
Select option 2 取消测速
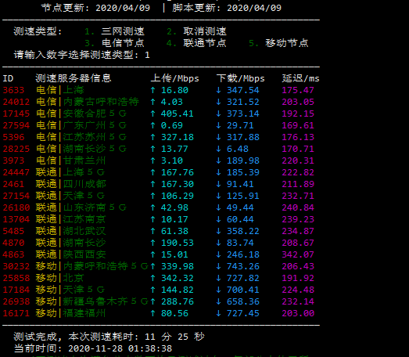click(196, 31)
